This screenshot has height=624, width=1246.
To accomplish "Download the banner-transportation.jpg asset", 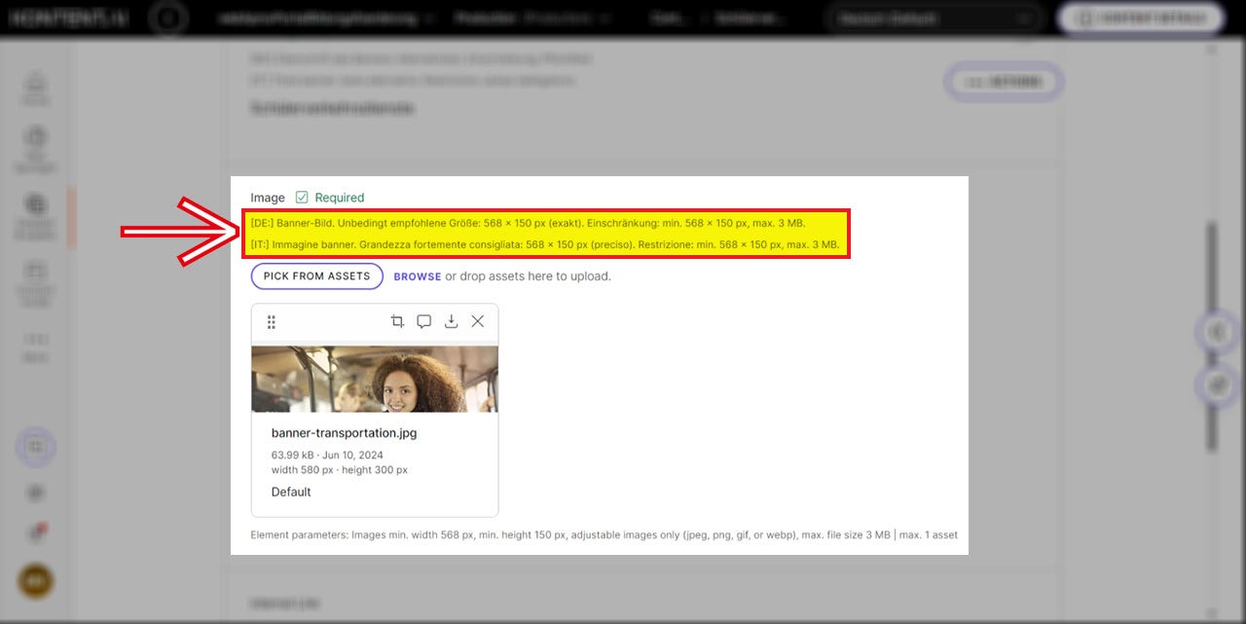I will pyautogui.click(x=451, y=322).
